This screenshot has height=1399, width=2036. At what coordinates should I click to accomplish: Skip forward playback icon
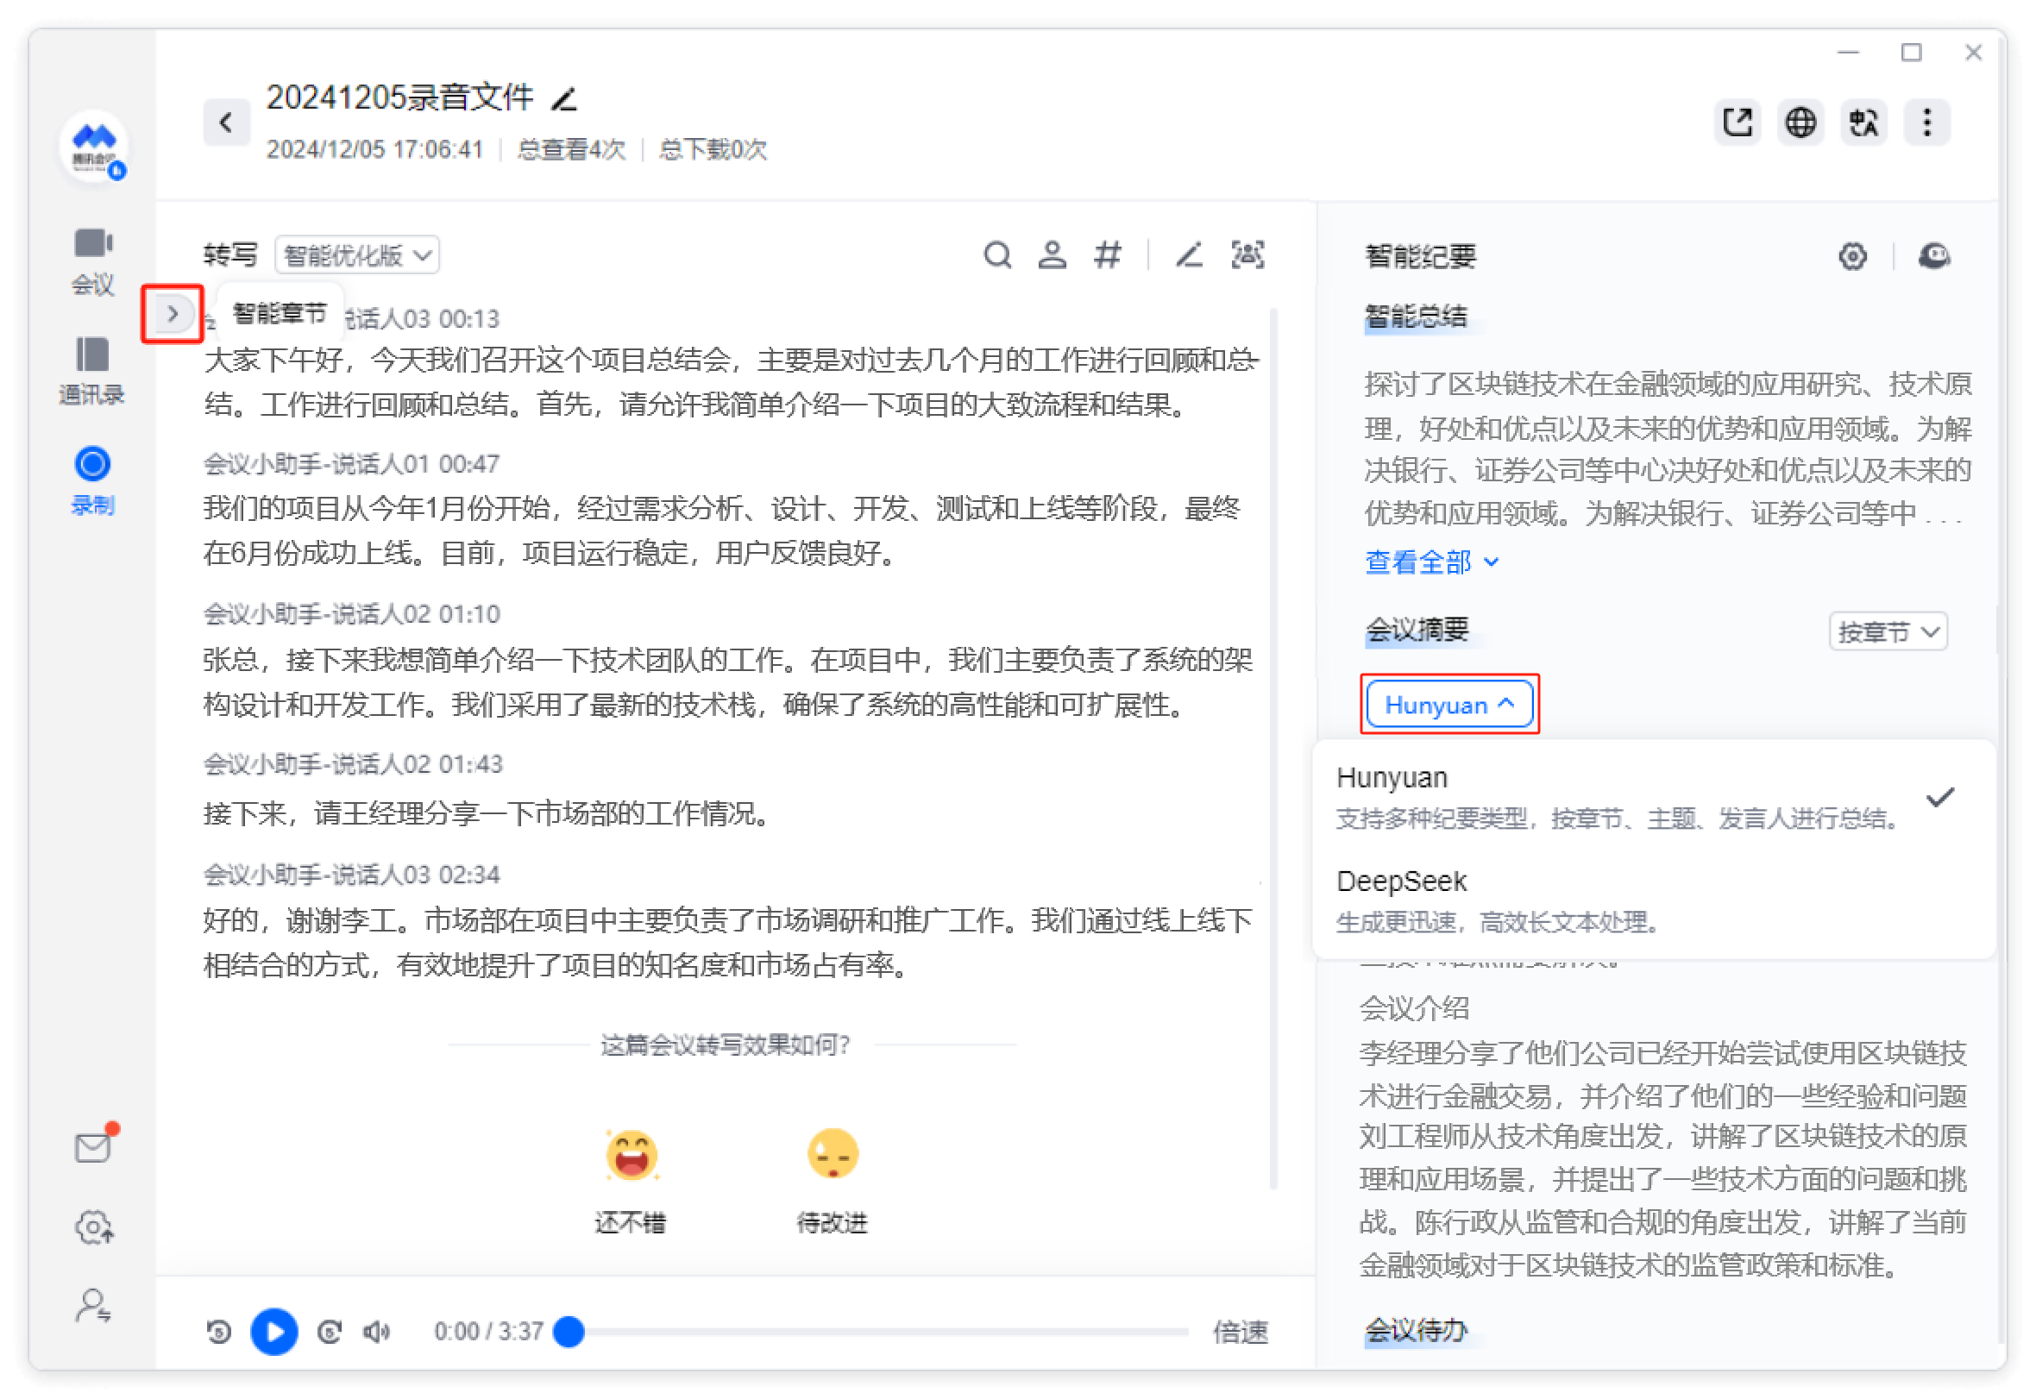(330, 1332)
